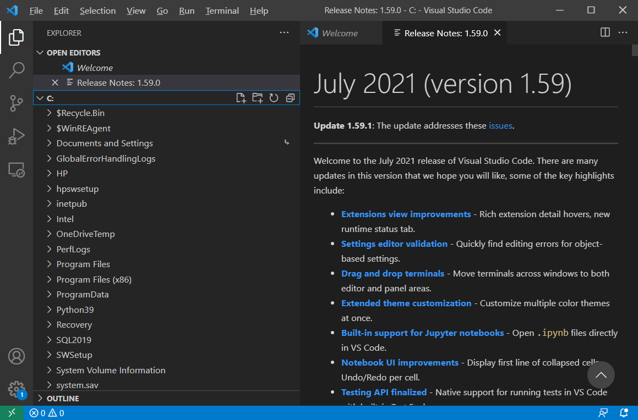
Task: Collapse the C: root folder section
Action: [x=40, y=98]
